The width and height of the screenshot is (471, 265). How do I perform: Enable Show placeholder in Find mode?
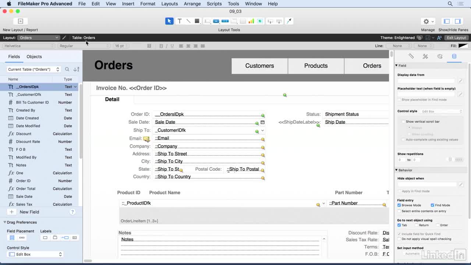click(400, 100)
